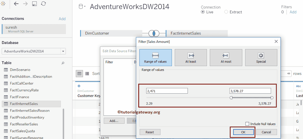The width and height of the screenshot is (303, 139).
Task: Click the Add link beside Connections
Action: [x=62, y=19]
